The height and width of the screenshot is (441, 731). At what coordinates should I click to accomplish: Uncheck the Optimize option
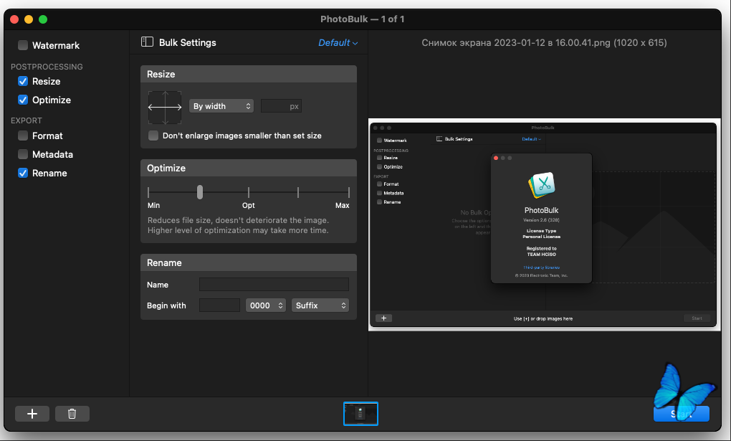coord(23,100)
